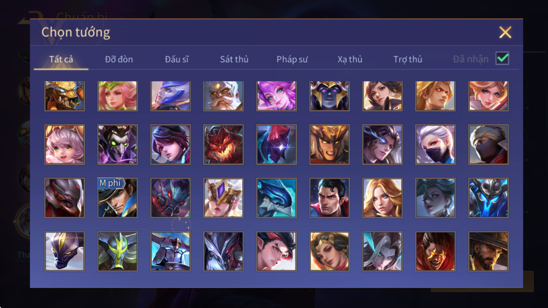Switch to the 'Xạ thủ' tab
This screenshot has width=548, height=308.
[350, 59]
